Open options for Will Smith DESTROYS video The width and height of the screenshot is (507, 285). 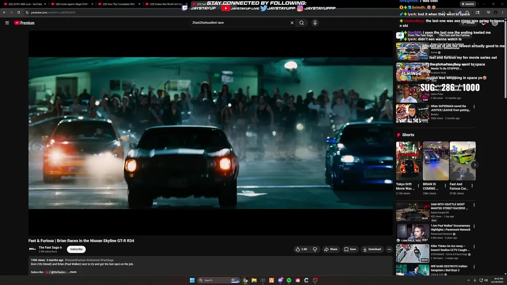[474, 267]
